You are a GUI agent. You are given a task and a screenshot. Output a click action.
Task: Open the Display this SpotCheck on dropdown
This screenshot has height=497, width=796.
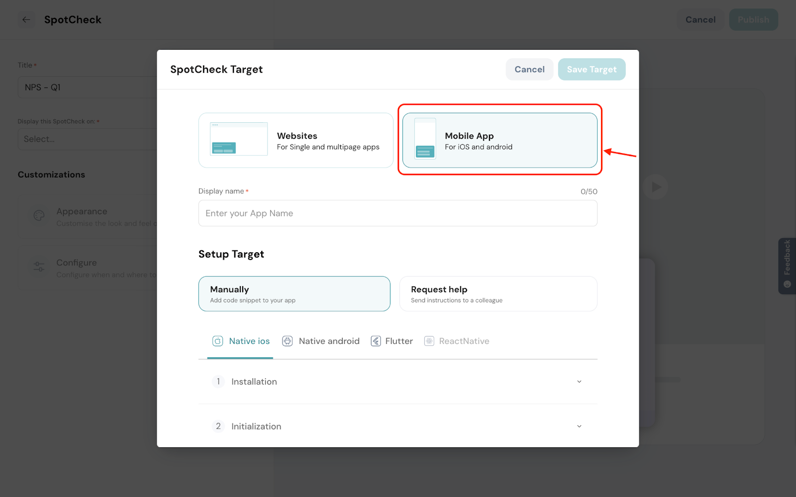click(88, 139)
